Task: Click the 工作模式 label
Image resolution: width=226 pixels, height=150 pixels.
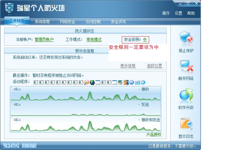Action: coord(74,39)
